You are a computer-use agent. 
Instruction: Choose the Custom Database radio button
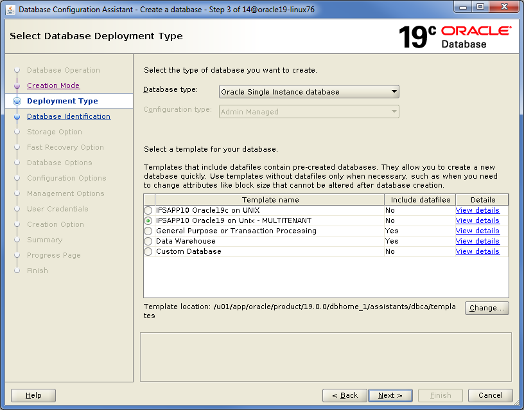pos(148,251)
